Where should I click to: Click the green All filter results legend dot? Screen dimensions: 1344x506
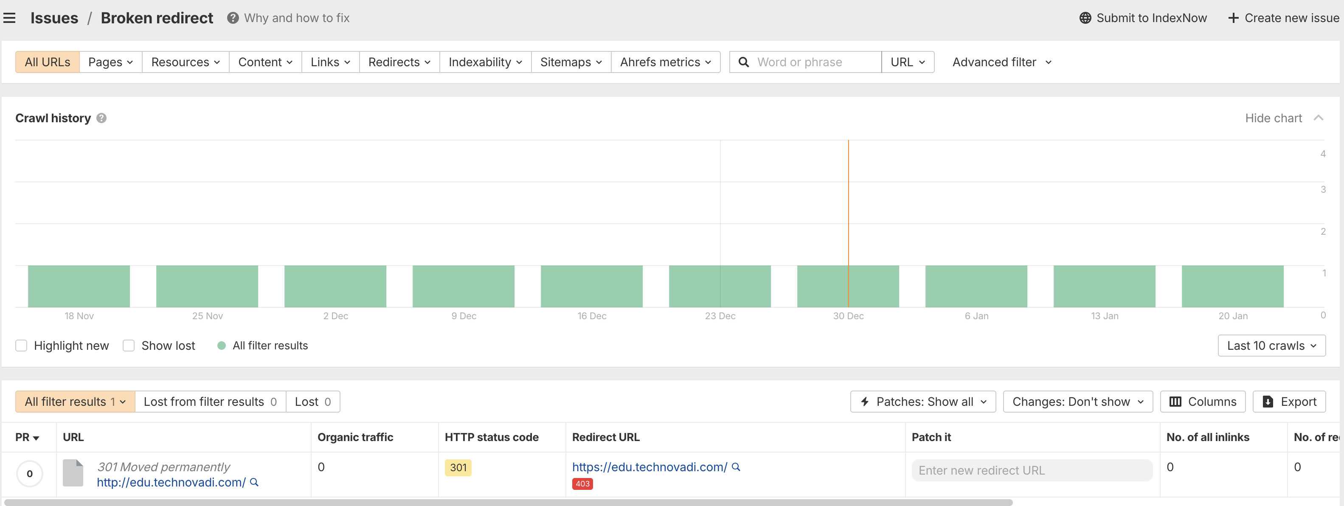221,346
